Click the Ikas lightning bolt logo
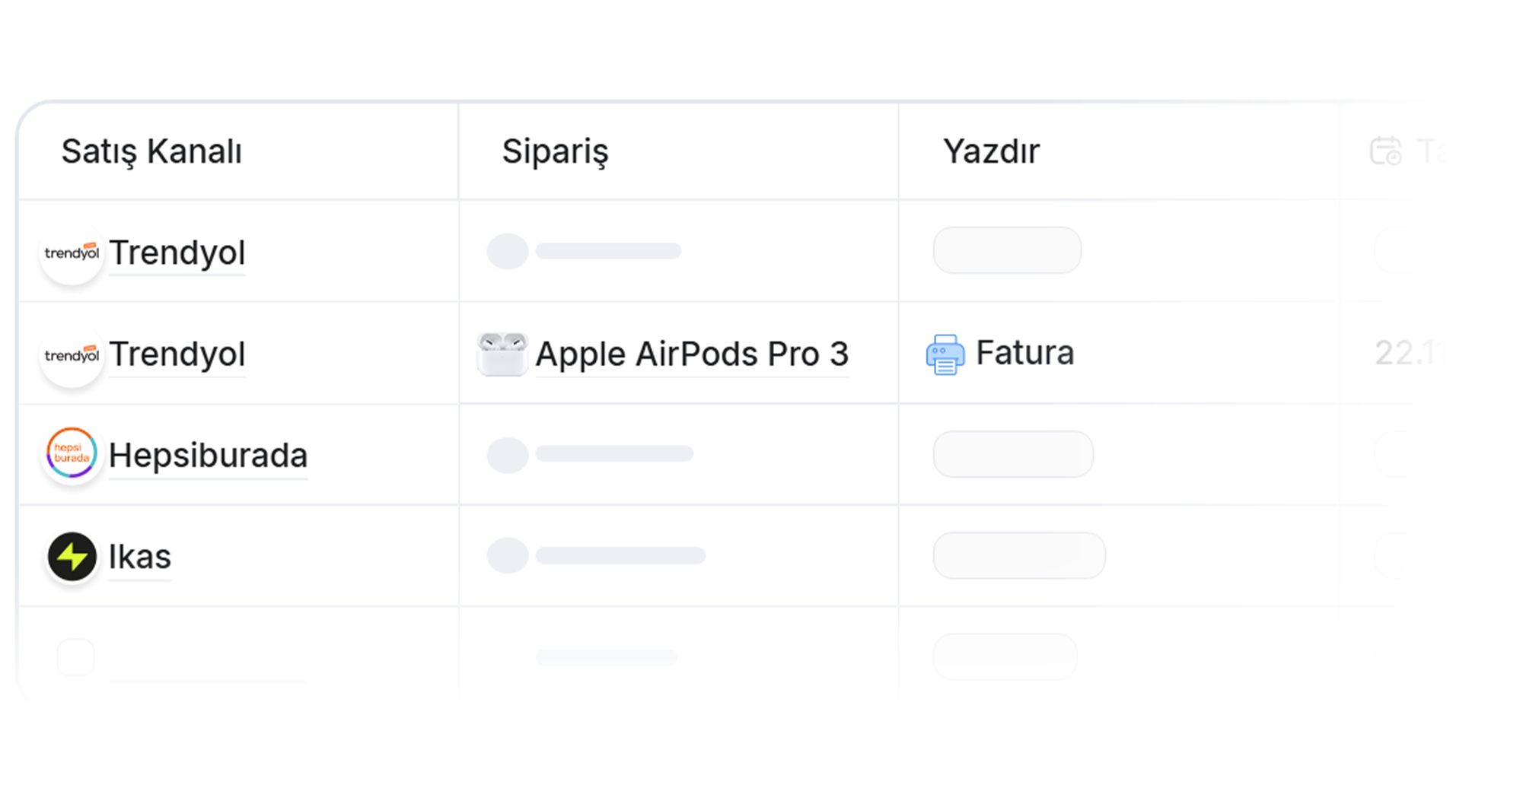The width and height of the screenshot is (1523, 807). [x=72, y=556]
